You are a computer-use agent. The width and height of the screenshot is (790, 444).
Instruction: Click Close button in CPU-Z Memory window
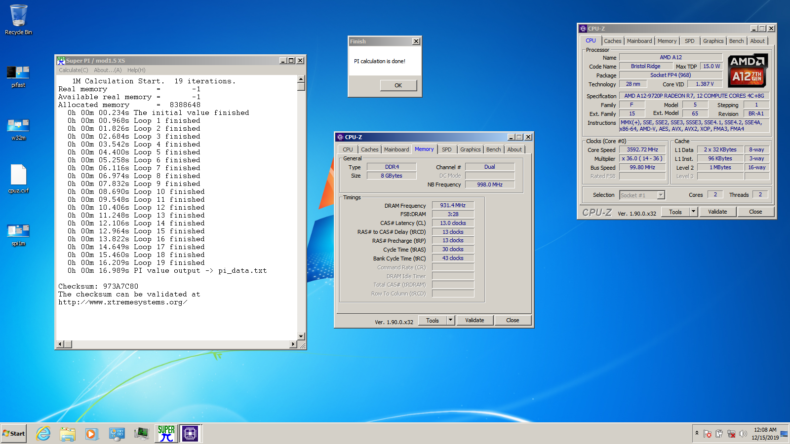click(513, 321)
